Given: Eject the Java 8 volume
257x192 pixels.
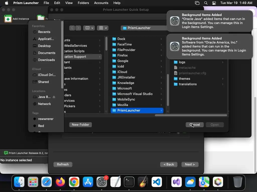Looking at the screenshot, I should tap(54, 97).
